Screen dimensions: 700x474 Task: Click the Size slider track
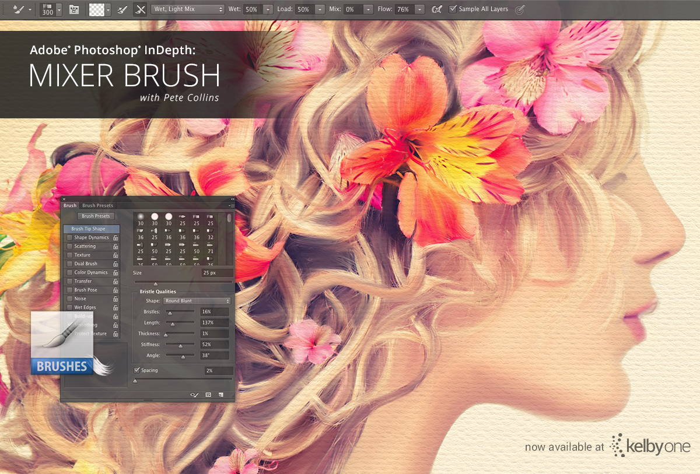point(183,283)
